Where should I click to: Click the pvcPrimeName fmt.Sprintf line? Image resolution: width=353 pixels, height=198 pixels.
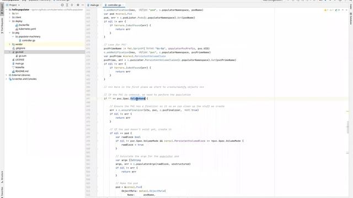[x=157, y=48]
